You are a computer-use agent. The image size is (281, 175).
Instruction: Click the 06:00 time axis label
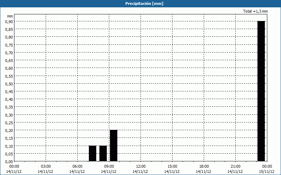pos(77,166)
